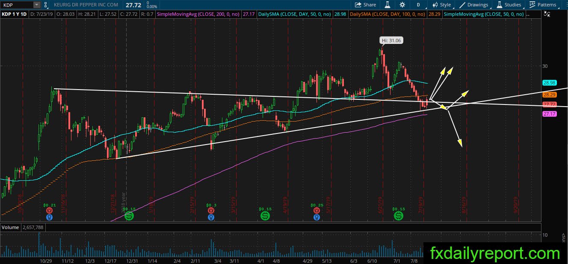568x264 pixels.
Task: Click the collapse-arrows icon below the Patterns menu
Action: tap(546, 14)
